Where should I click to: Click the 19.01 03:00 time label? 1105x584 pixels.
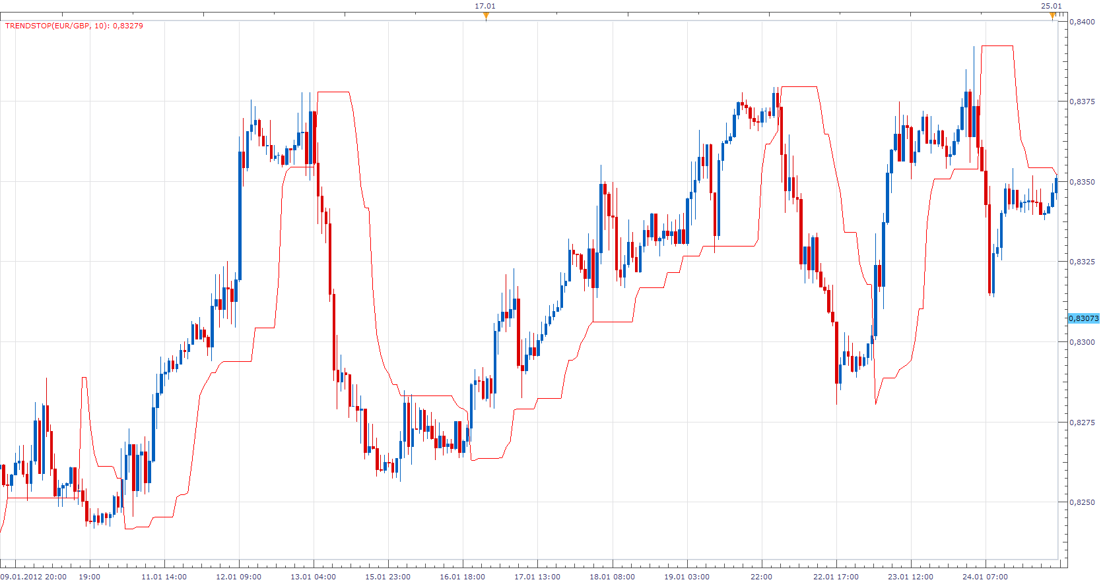point(686,577)
